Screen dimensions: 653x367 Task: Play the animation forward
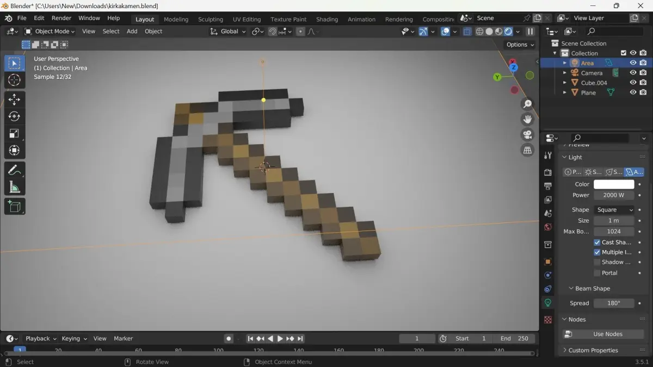point(280,339)
